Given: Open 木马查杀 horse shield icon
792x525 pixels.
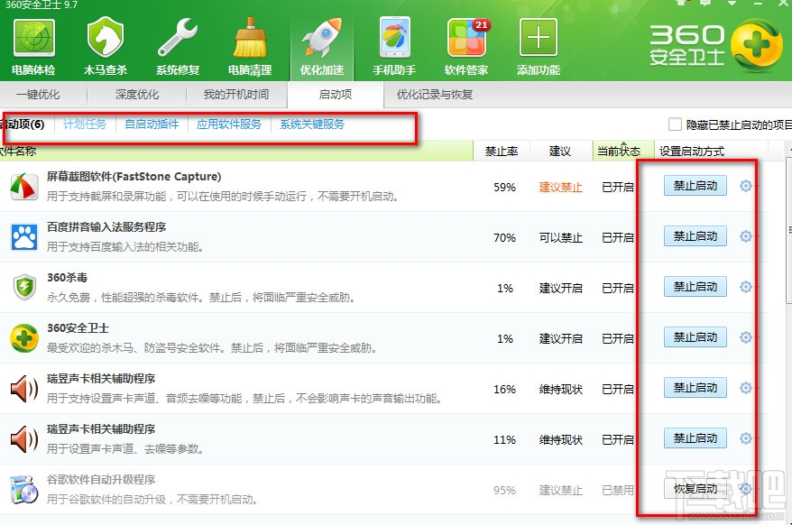Looking at the screenshot, I should (105, 47).
